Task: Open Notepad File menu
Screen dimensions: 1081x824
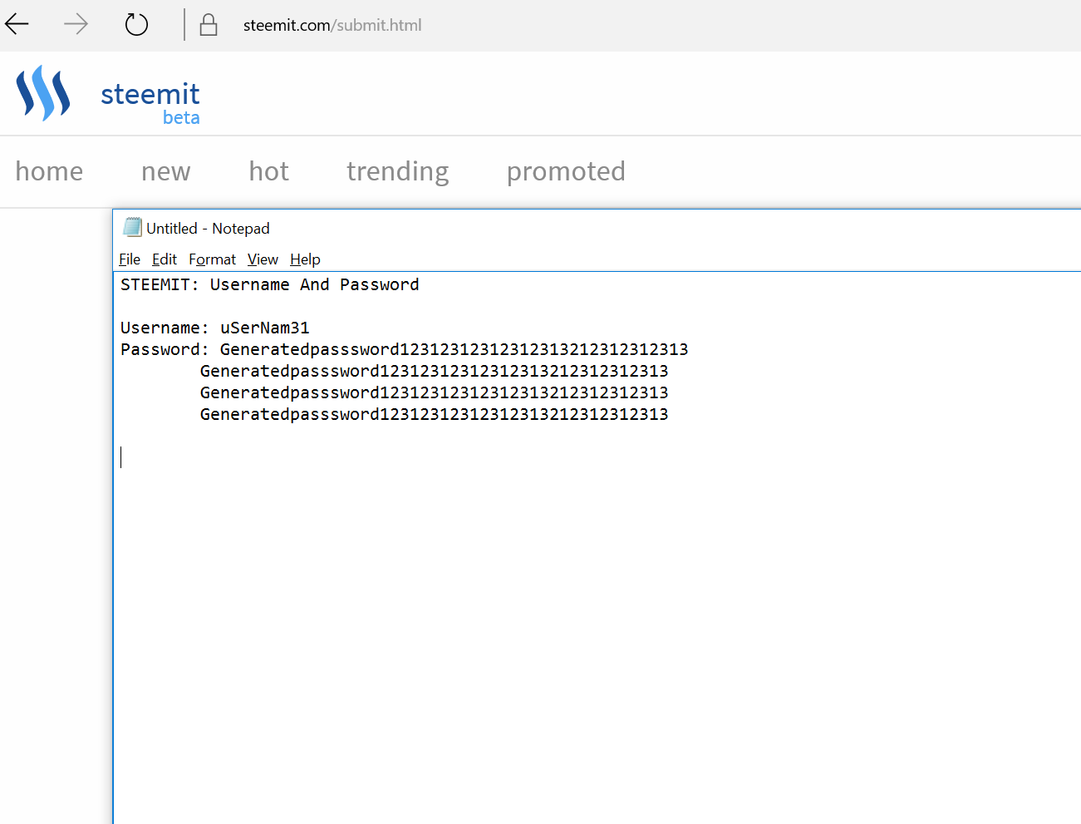Action: pos(130,259)
